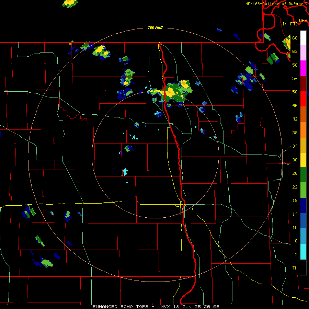Viewport: 309px width, 309px height.
Task: Pick the navy blue legend color block
Action: tap(303, 206)
